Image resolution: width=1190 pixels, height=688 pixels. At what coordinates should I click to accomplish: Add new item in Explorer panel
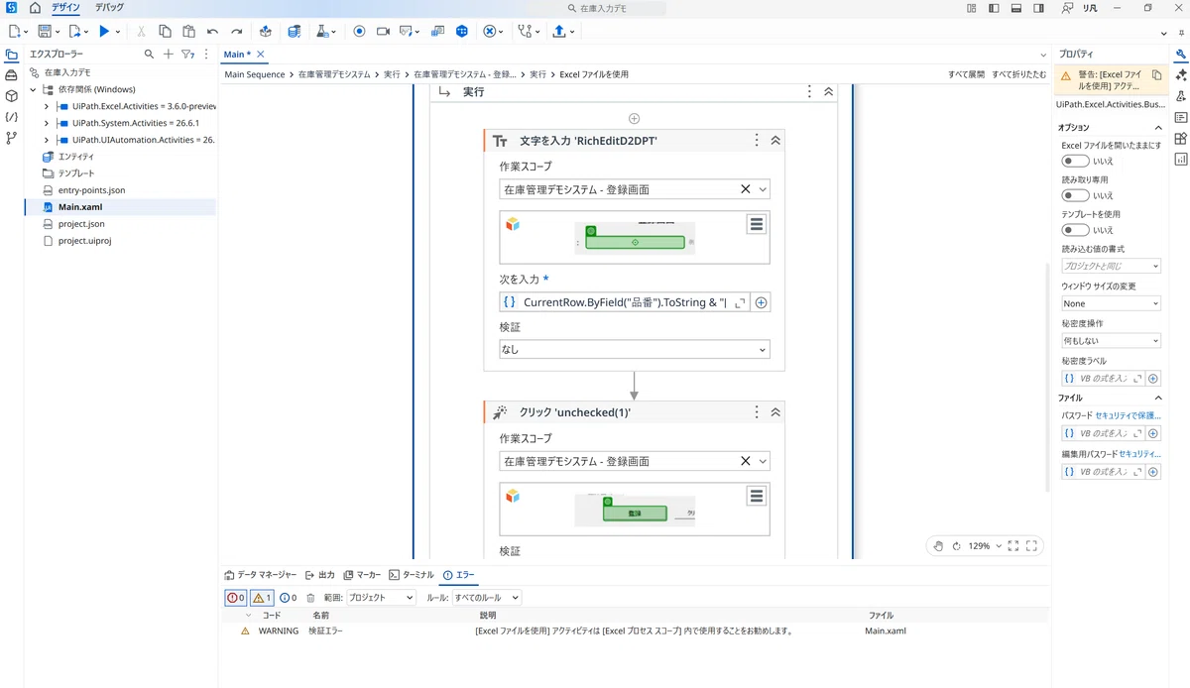tap(168, 55)
